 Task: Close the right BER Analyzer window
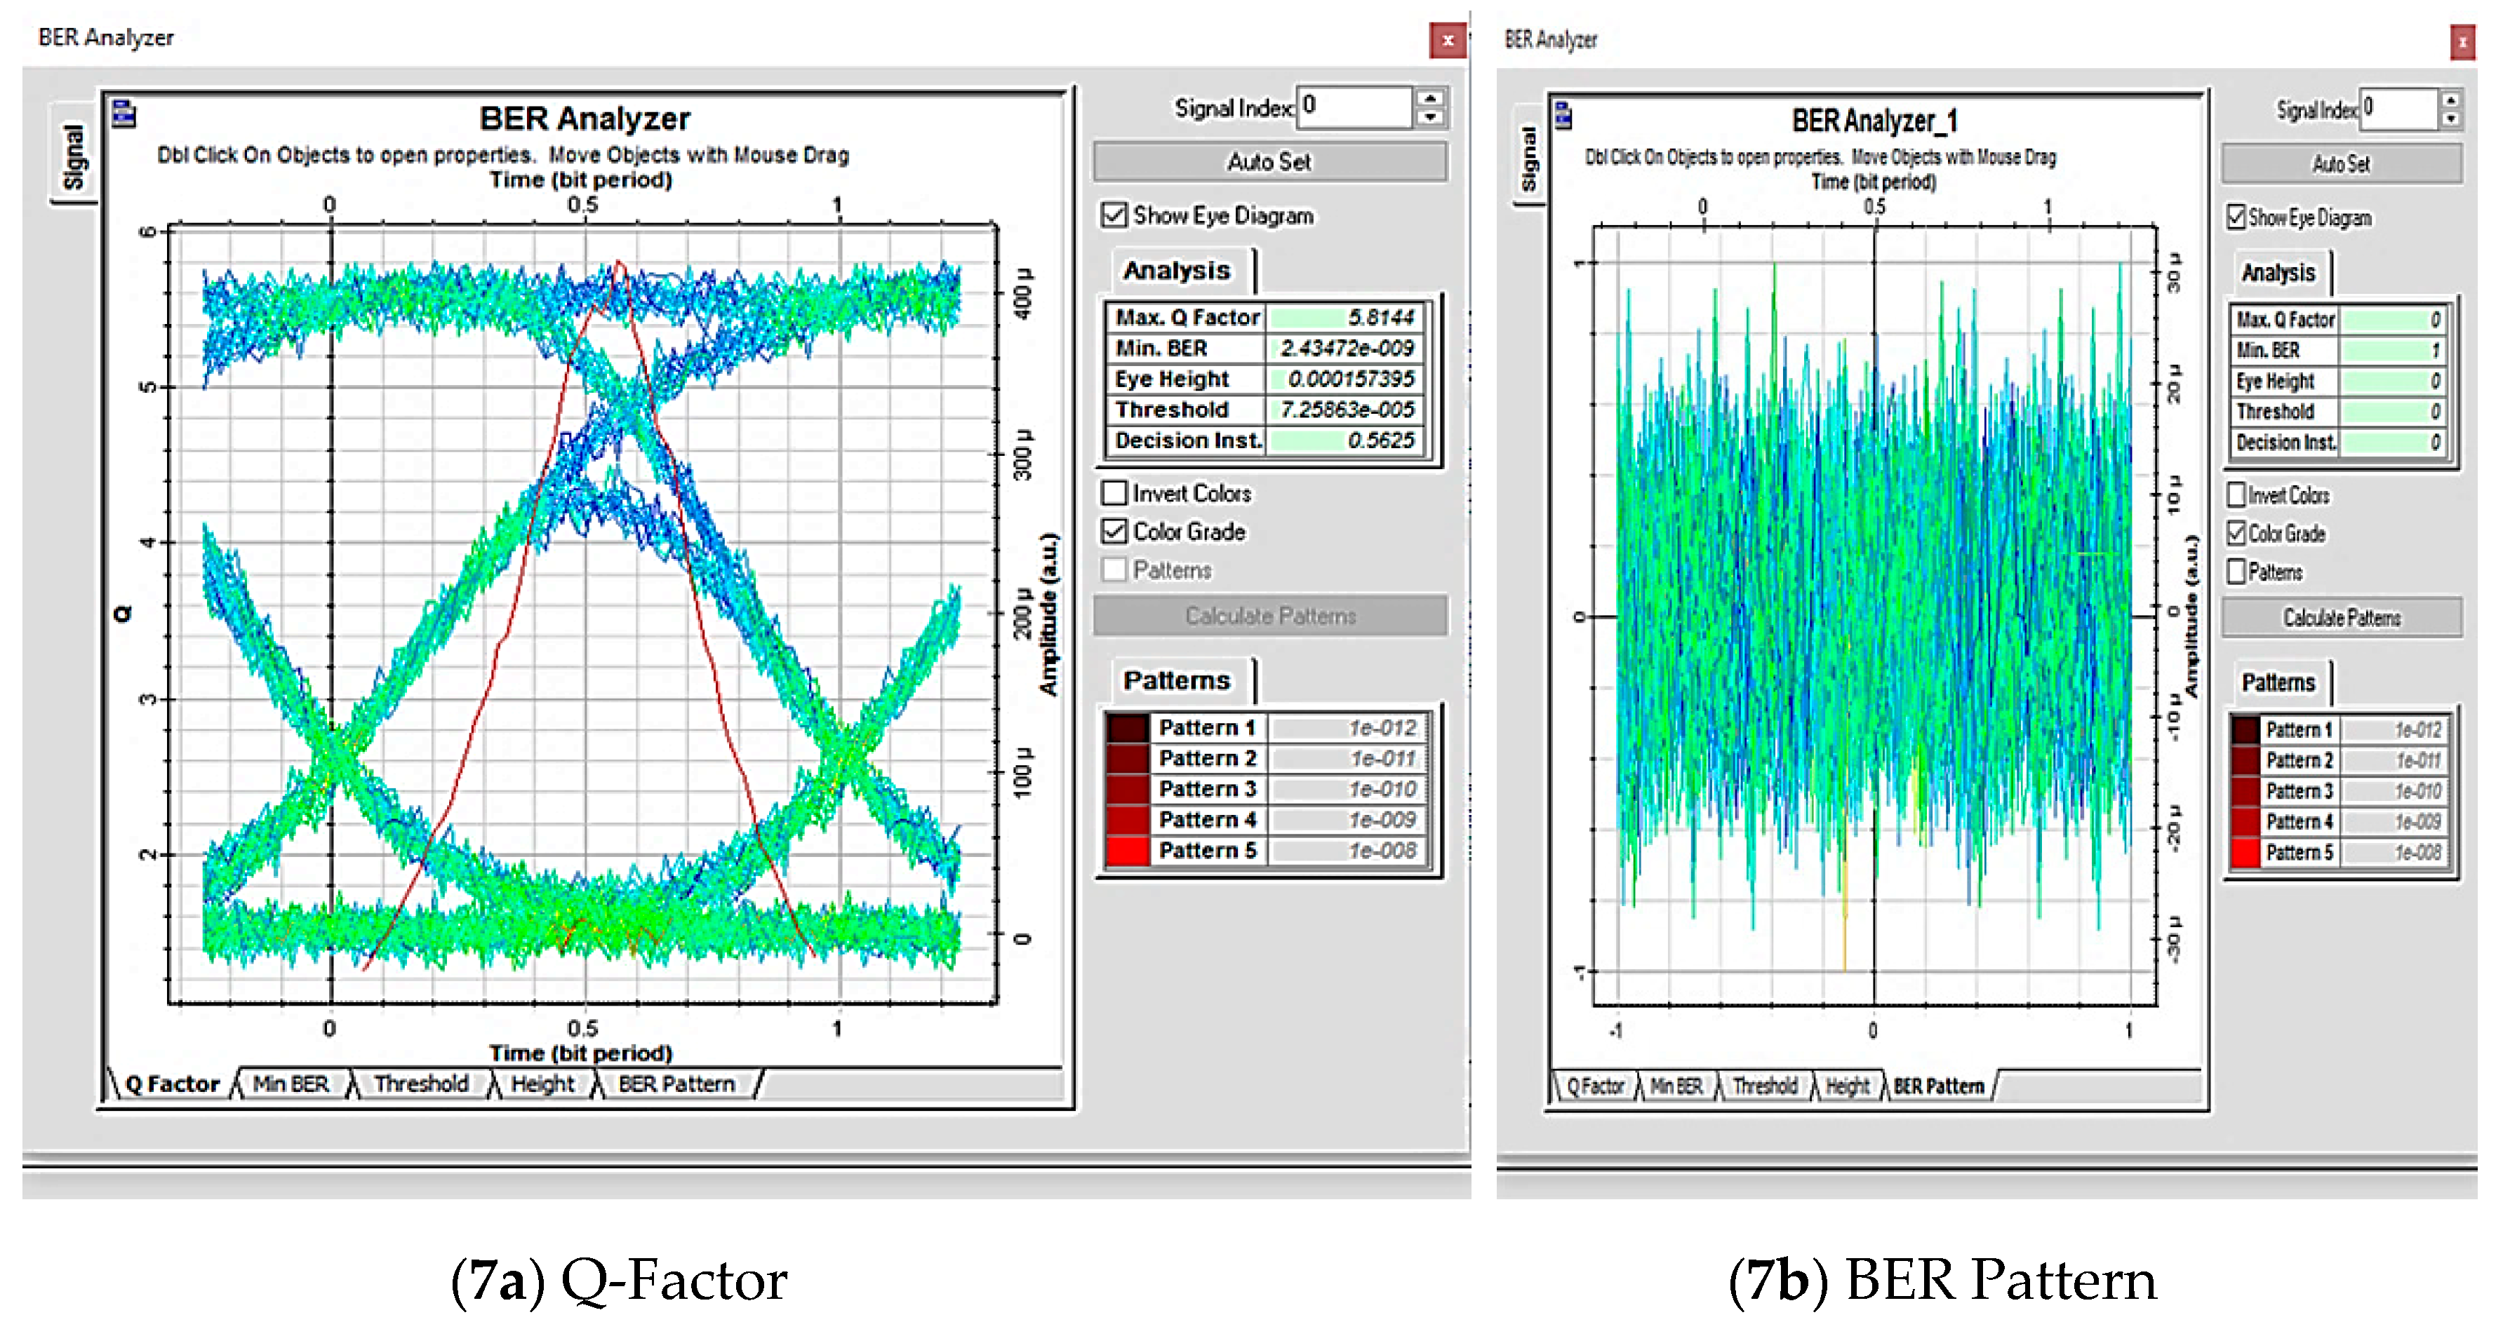point(2462,43)
